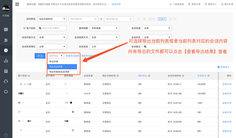Sort by the 排队时长 column header
This screenshot has height=138, width=236.
[143, 76]
